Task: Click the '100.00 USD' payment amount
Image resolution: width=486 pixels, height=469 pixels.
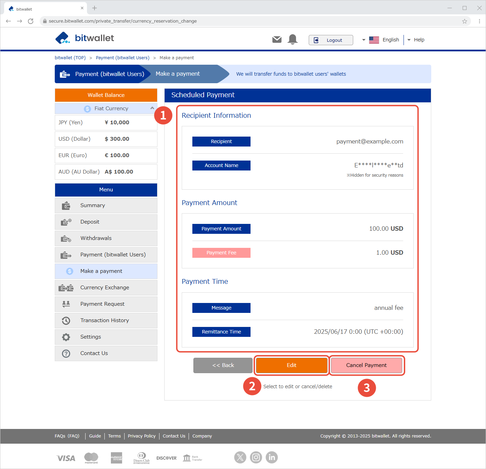Action: pyautogui.click(x=386, y=229)
